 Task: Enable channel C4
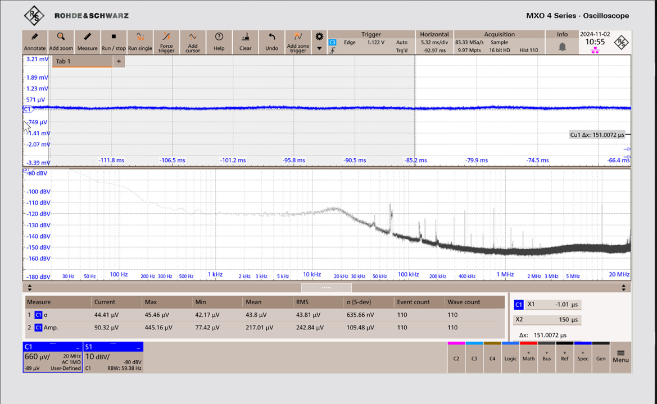[492, 358]
